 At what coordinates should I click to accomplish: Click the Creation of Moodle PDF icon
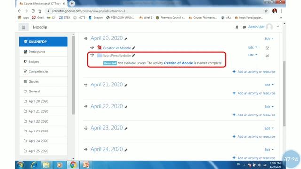[x=99, y=47]
